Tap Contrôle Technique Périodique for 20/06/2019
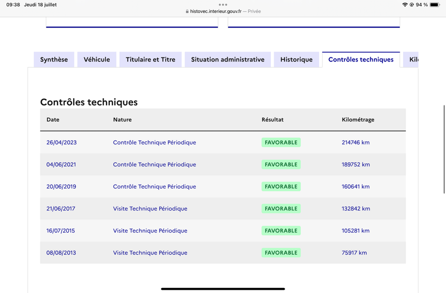The width and height of the screenshot is (446, 293). click(x=154, y=186)
